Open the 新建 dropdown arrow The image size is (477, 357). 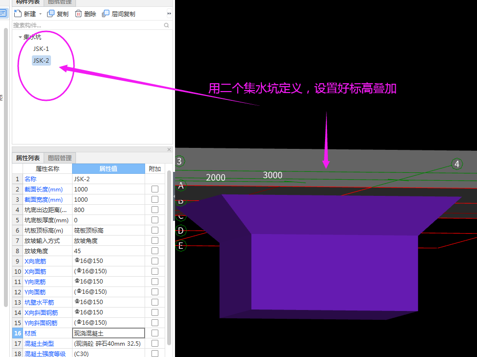point(40,14)
